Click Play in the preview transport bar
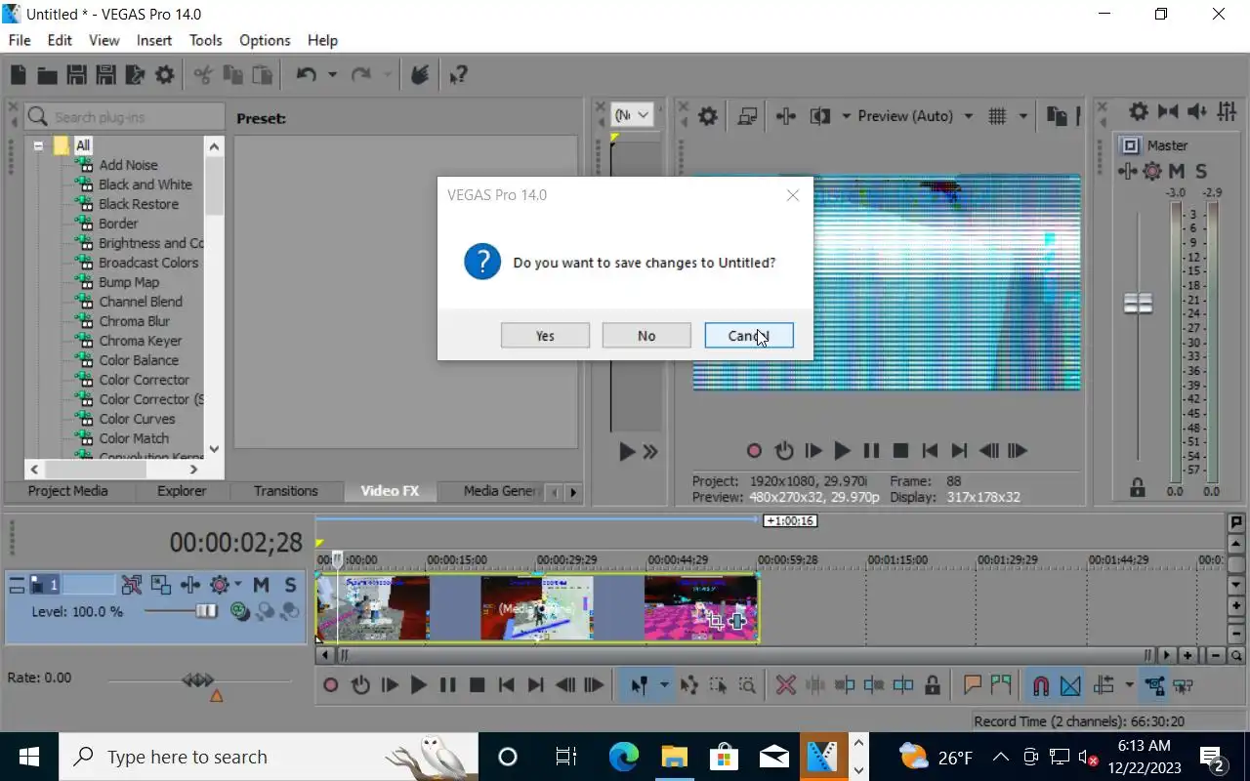 842,451
